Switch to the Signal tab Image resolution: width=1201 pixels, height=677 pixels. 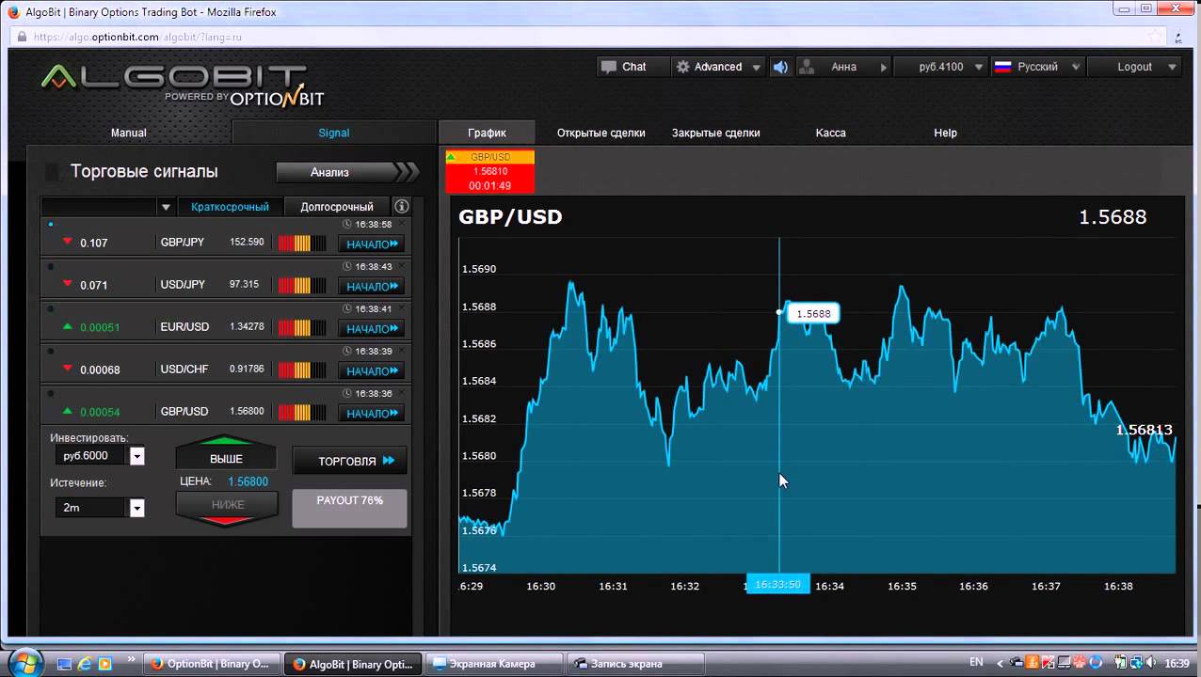pyautogui.click(x=334, y=133)
